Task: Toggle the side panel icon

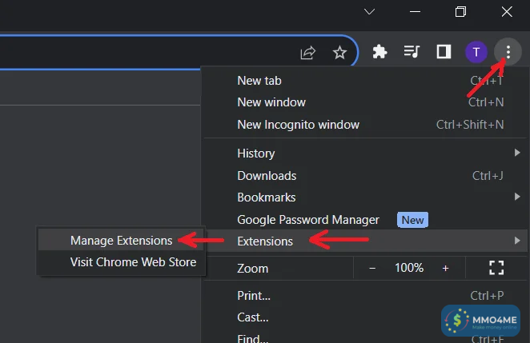Action: tap(443, 52)
